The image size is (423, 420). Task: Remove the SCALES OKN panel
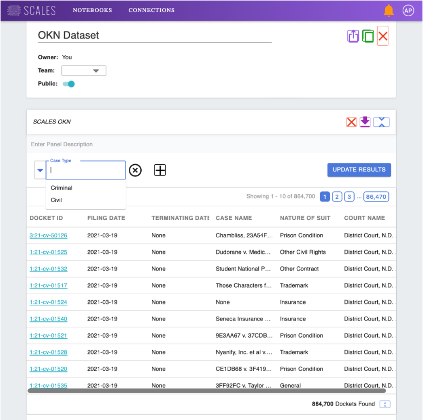[351, 122]
